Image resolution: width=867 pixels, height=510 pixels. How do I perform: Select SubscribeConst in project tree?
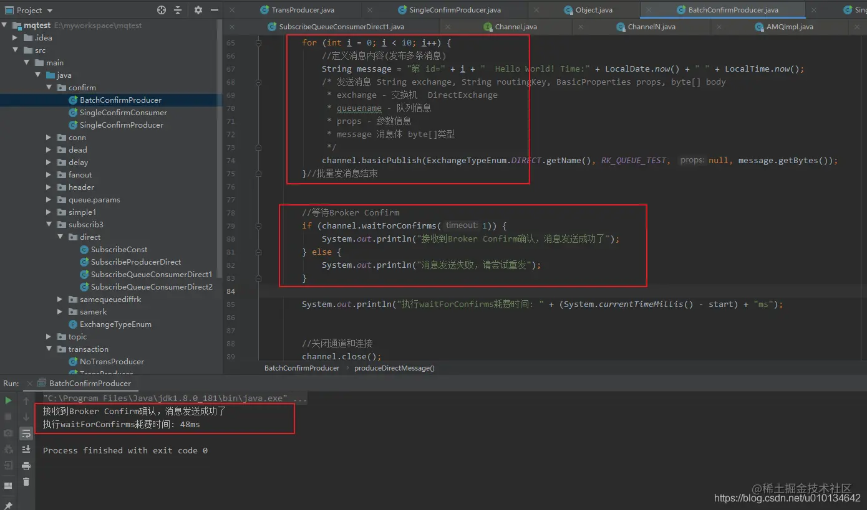pos(119,250)
